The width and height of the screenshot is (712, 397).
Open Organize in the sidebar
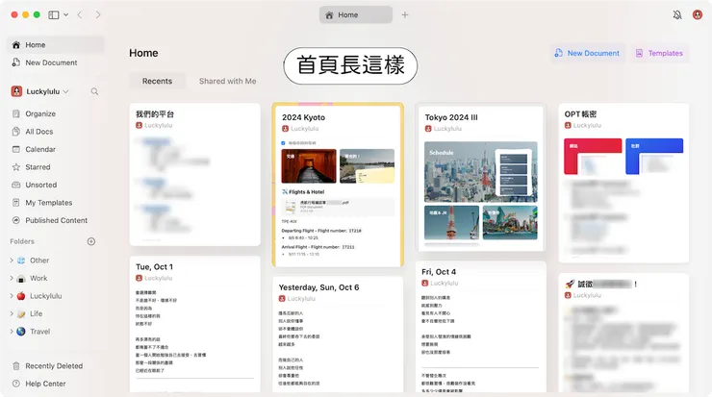pyautogui.click(x=56, y=113)
